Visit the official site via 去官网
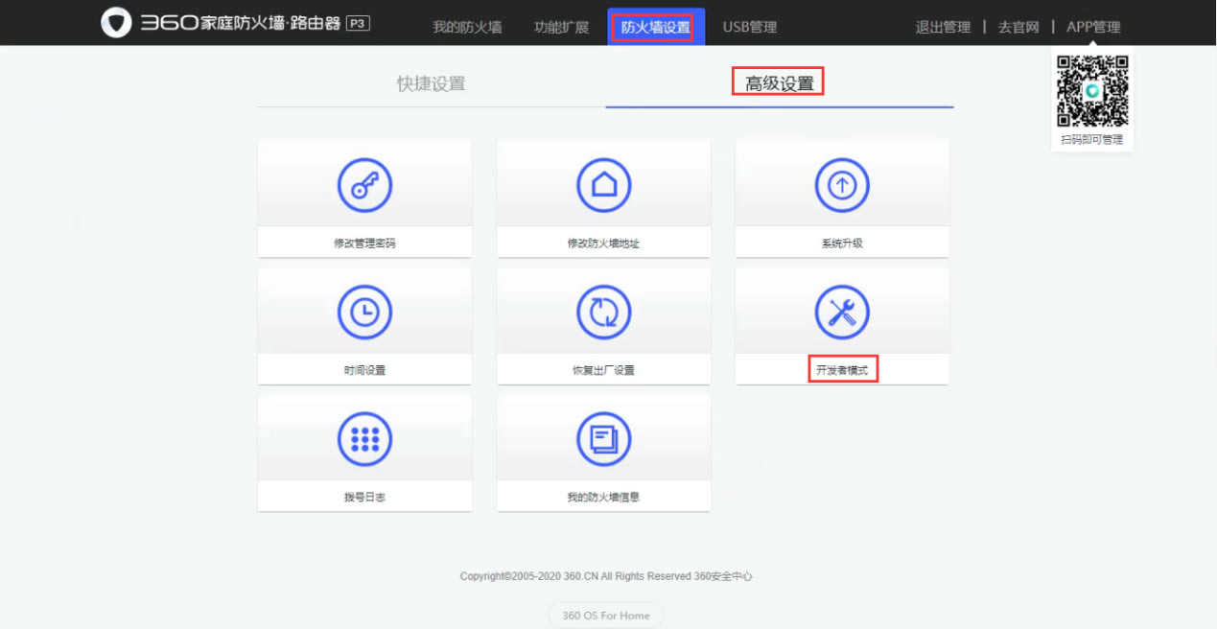 [x=1018, y=27]
